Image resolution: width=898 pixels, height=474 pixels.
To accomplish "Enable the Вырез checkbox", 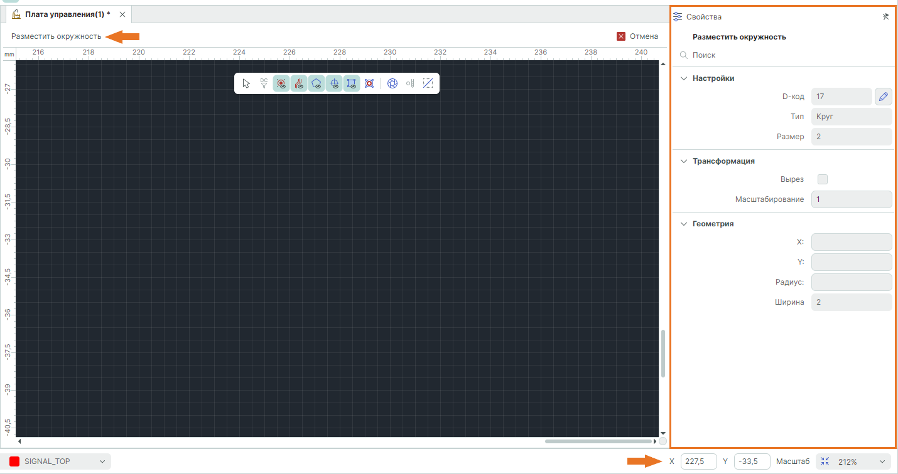I will pos(823,179).
